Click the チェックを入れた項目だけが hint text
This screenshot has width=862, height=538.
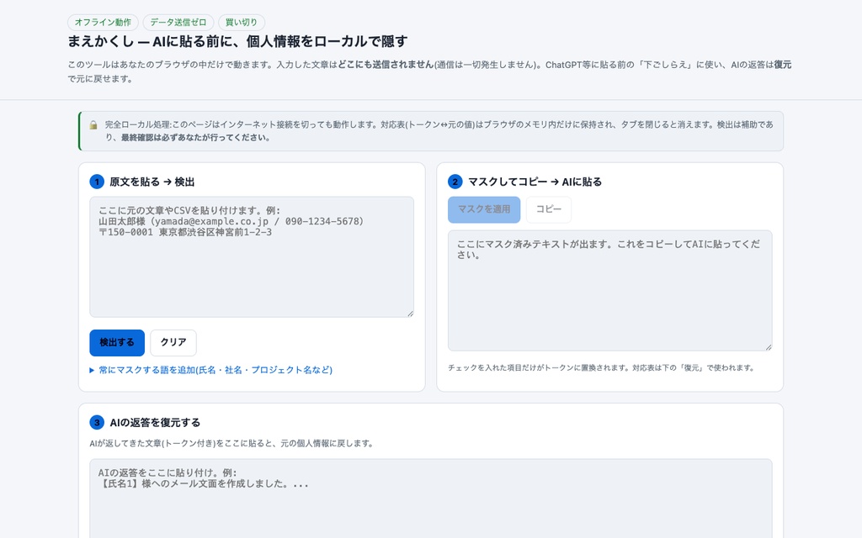pos(601,368)
